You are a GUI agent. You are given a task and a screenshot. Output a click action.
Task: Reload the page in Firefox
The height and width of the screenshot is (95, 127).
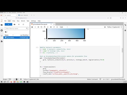pos(6,18)
